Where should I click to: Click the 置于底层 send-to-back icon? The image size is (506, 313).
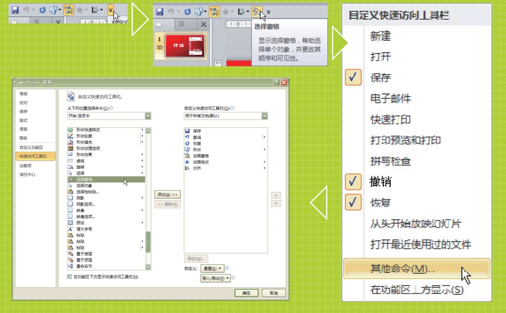coord(70,254)
